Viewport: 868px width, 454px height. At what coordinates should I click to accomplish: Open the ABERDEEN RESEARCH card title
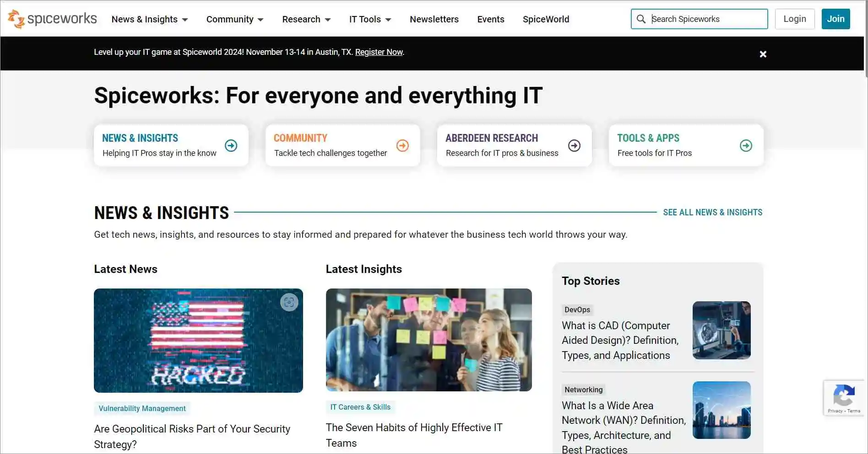click(492, 138)
